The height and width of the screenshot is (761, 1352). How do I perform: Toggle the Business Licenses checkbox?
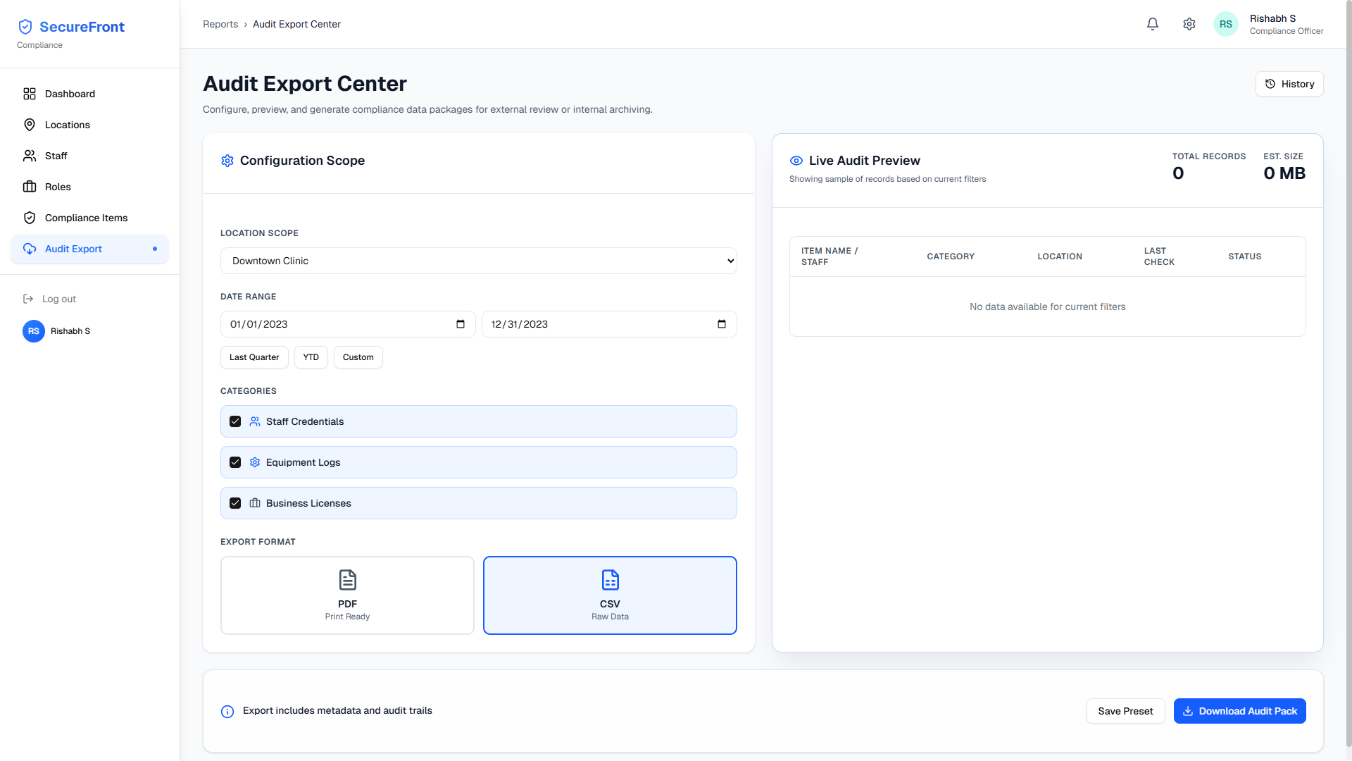tap(235, 503)
